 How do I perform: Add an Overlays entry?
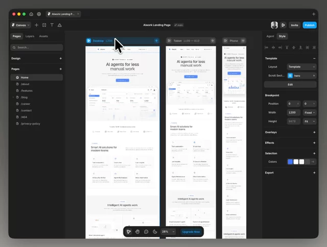point(314,132)
